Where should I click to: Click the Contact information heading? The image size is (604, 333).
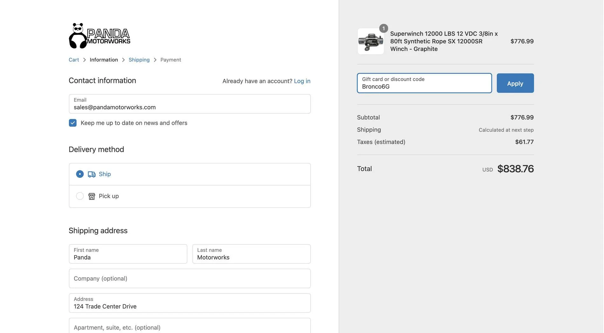102,81
